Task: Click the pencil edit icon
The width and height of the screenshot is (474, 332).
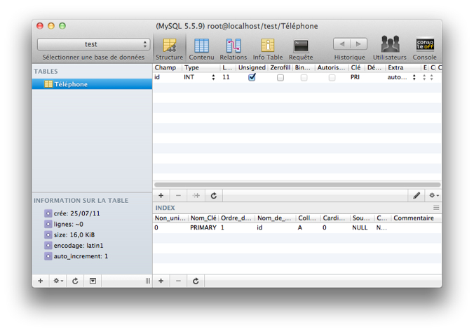Action: point(417,196)
